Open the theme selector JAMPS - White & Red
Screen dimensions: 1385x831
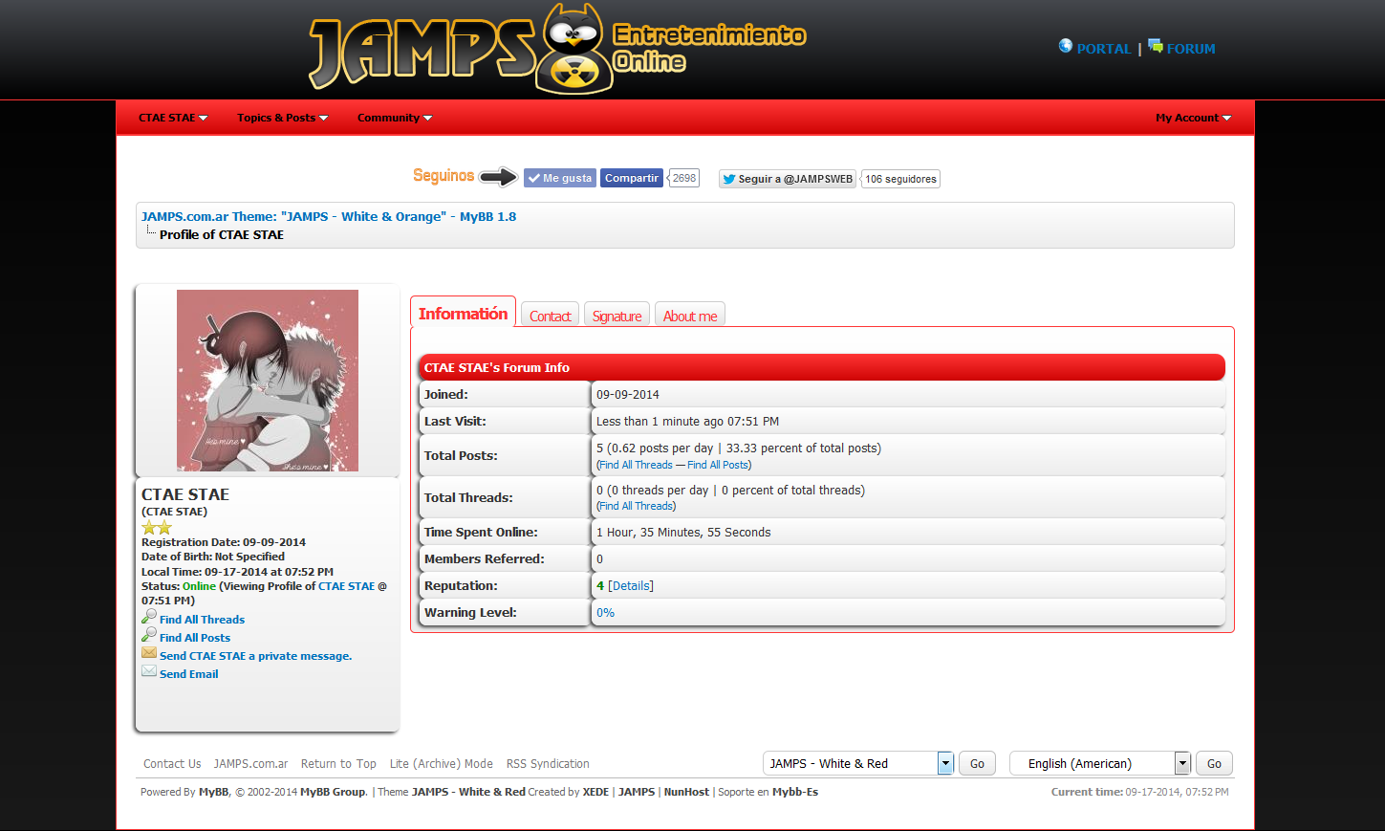858,763
